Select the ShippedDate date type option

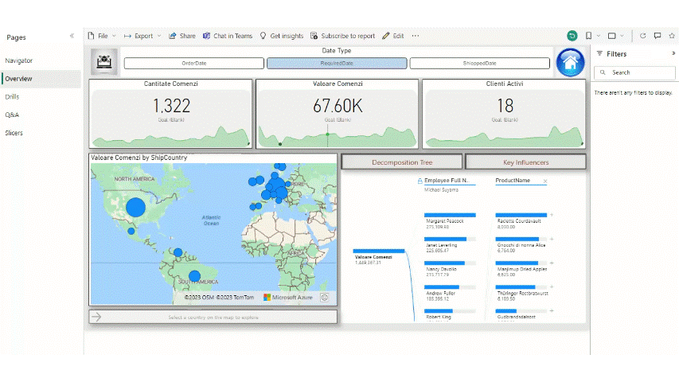pos(479,64)
